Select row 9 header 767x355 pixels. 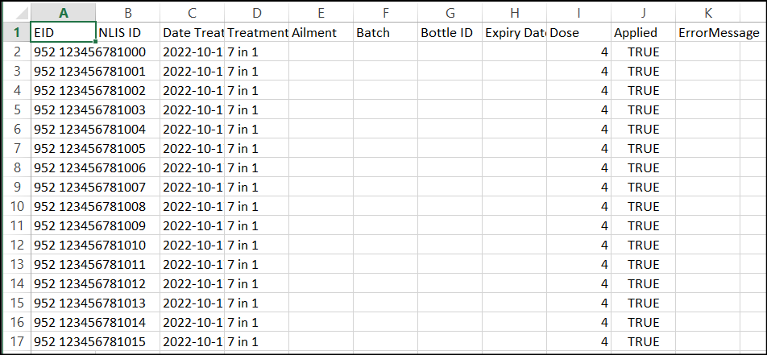coord(16,187)
